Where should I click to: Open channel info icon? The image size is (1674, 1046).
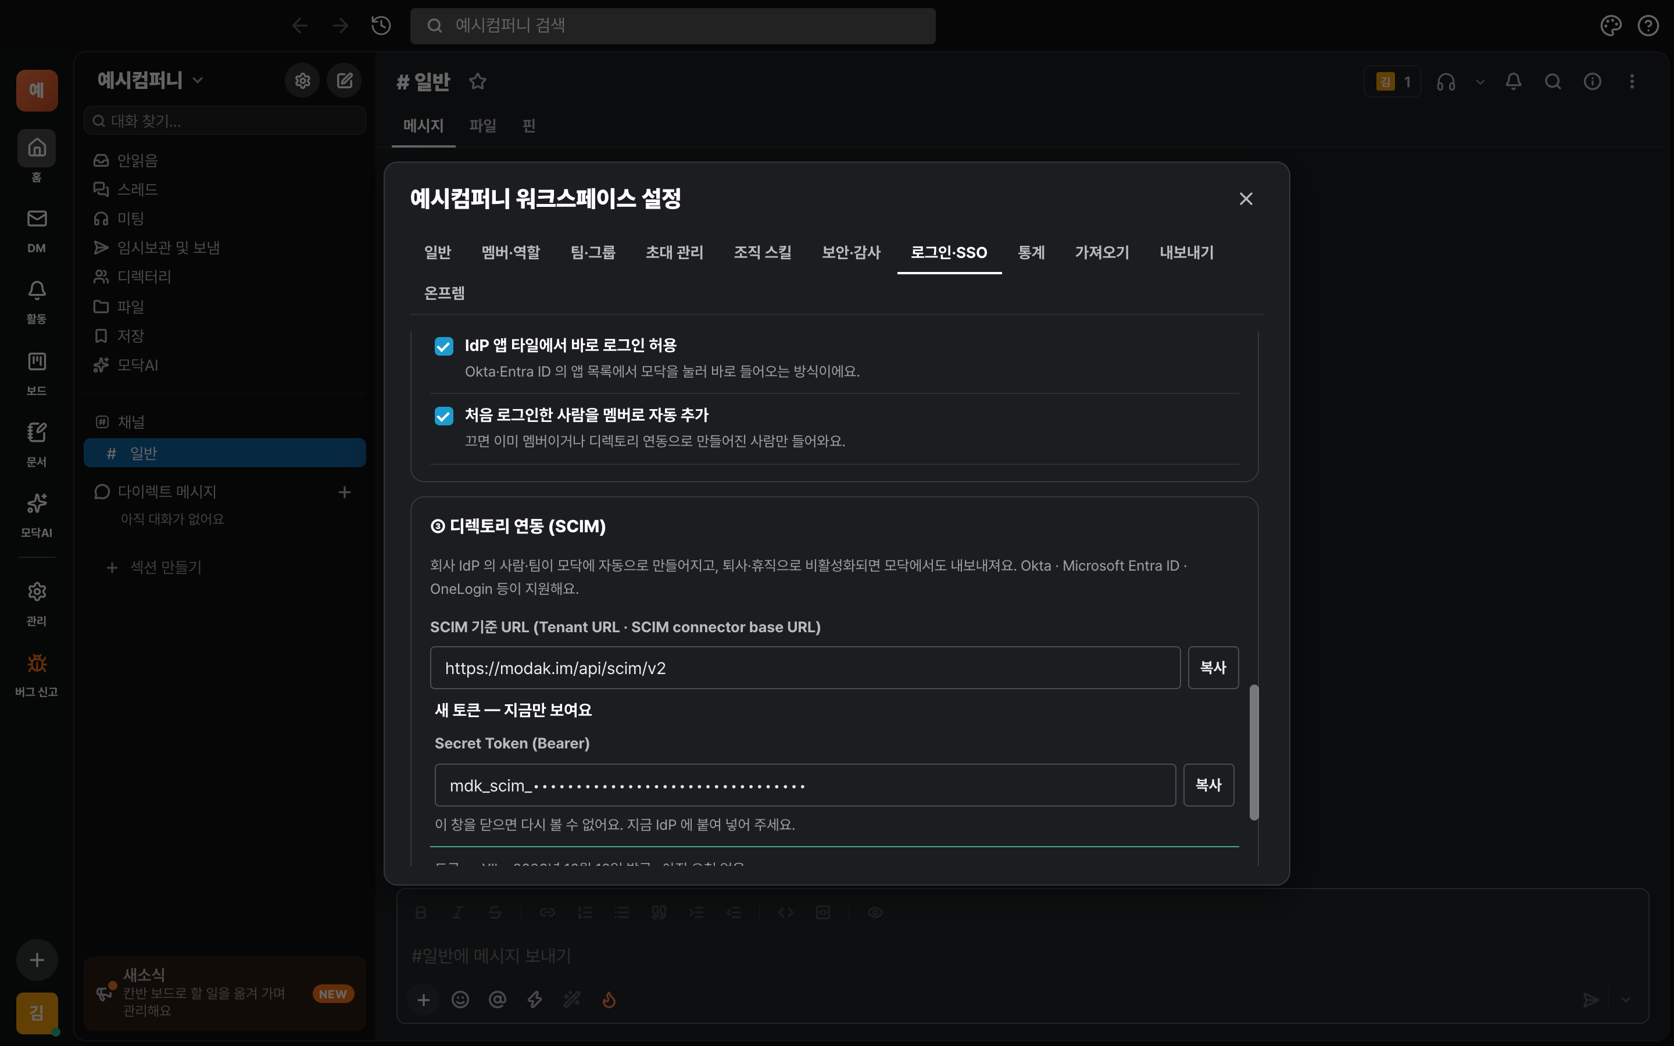click(1593, 81)
